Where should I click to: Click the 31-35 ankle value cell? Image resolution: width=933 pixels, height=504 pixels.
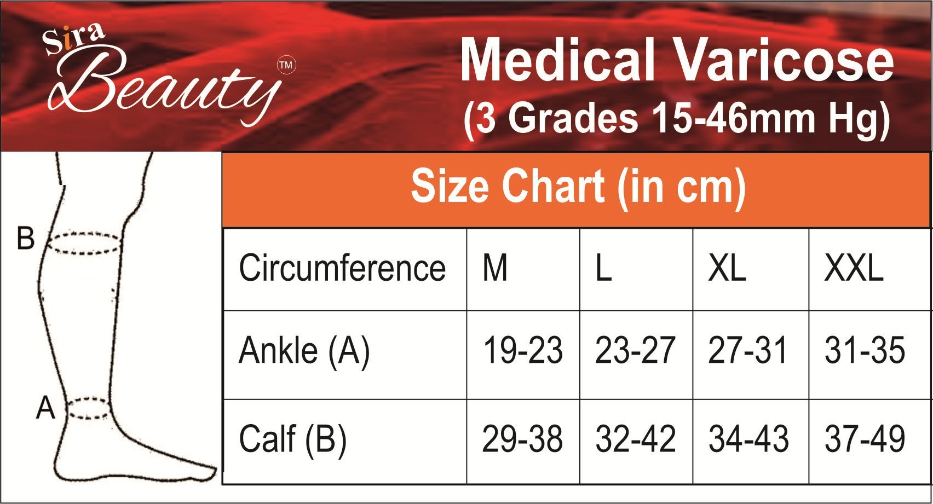[x=870, y=355]
